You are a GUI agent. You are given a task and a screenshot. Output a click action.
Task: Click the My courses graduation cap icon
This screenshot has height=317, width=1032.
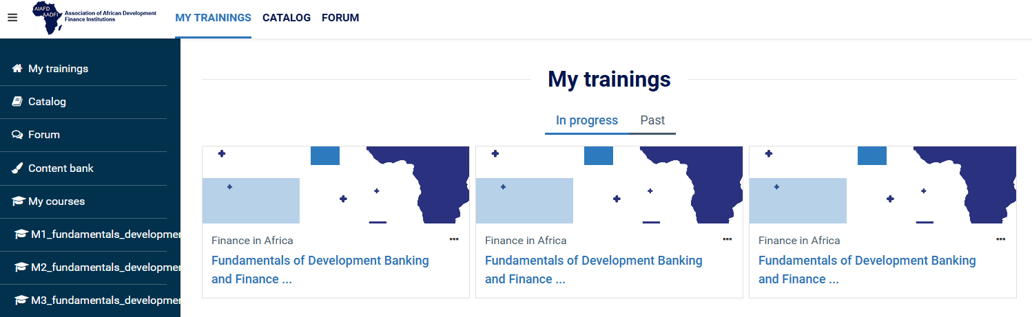(18, 201)
